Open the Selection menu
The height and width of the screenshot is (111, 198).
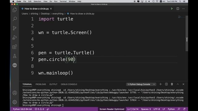37,1
